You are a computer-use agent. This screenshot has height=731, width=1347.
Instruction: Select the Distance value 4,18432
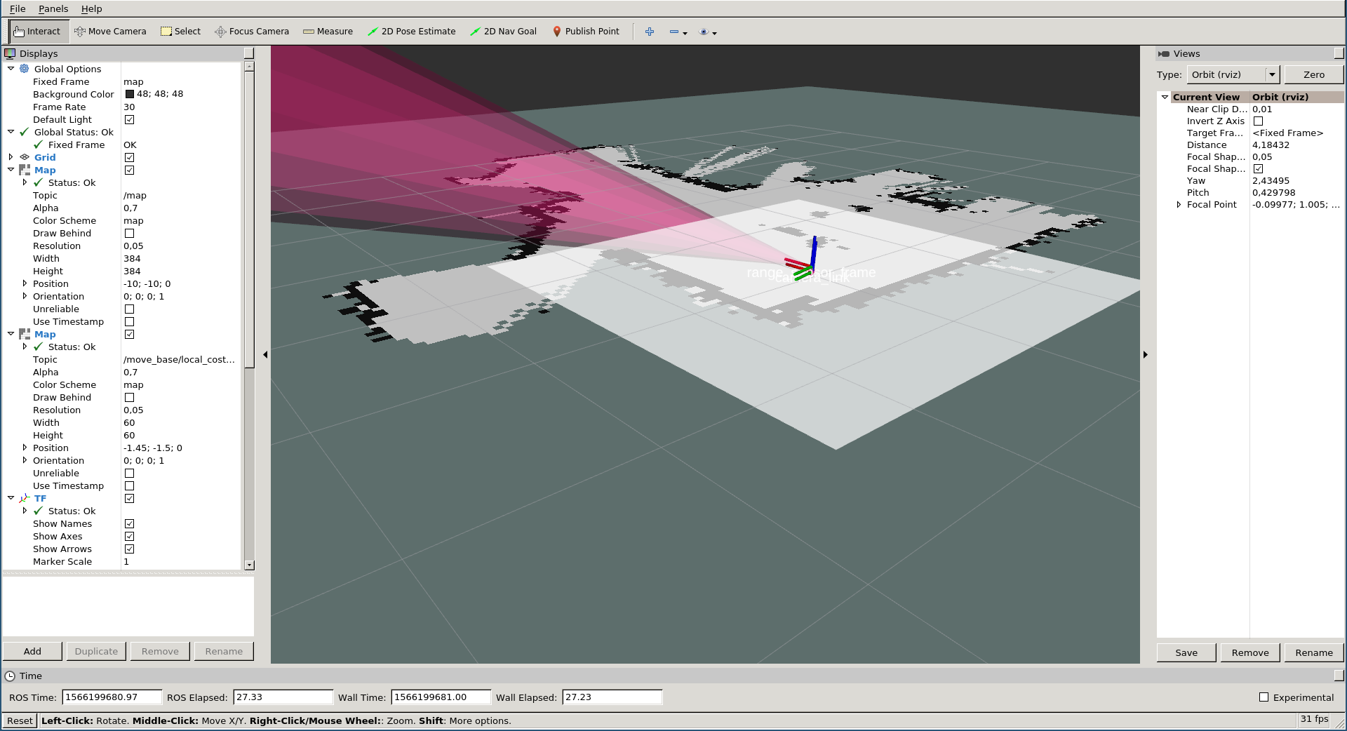point(1271,145)
